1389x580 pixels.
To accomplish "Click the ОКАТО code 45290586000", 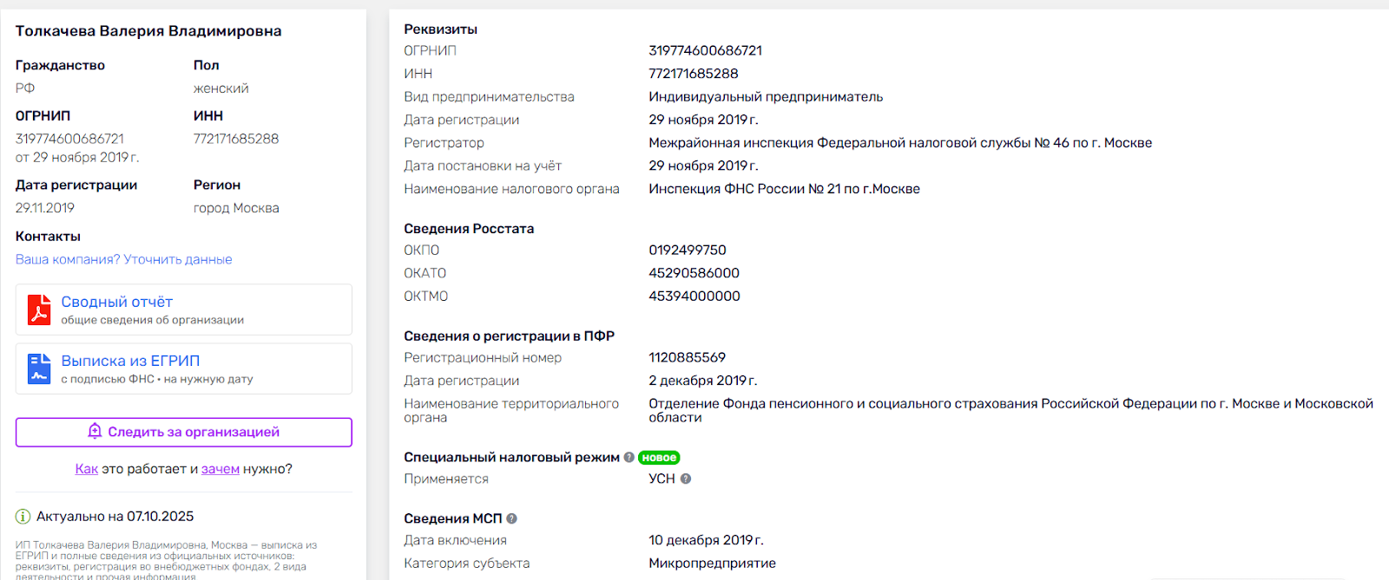I will (694, 273).
